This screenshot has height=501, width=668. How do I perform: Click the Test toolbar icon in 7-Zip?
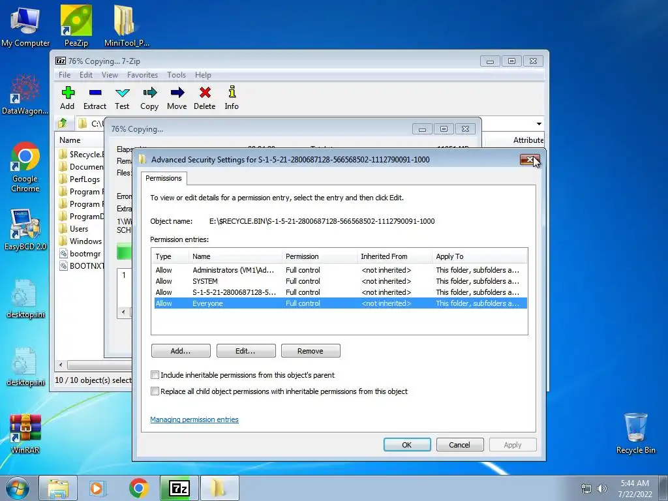pos(122,98)
